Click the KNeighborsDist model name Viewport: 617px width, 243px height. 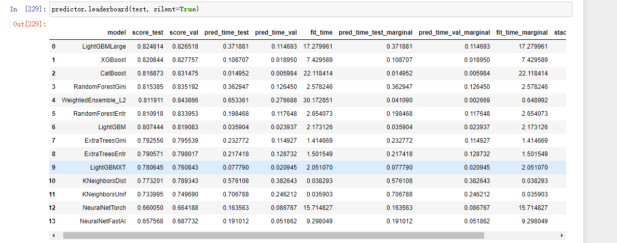point(104,180)
